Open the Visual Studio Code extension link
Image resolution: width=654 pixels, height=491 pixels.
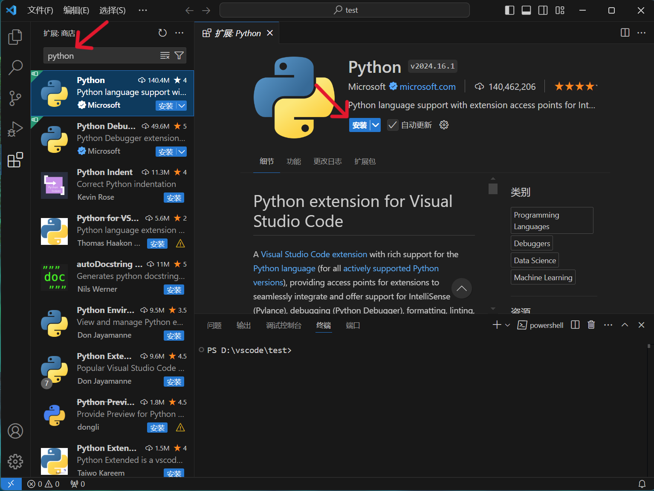click(x=314, y=254)
